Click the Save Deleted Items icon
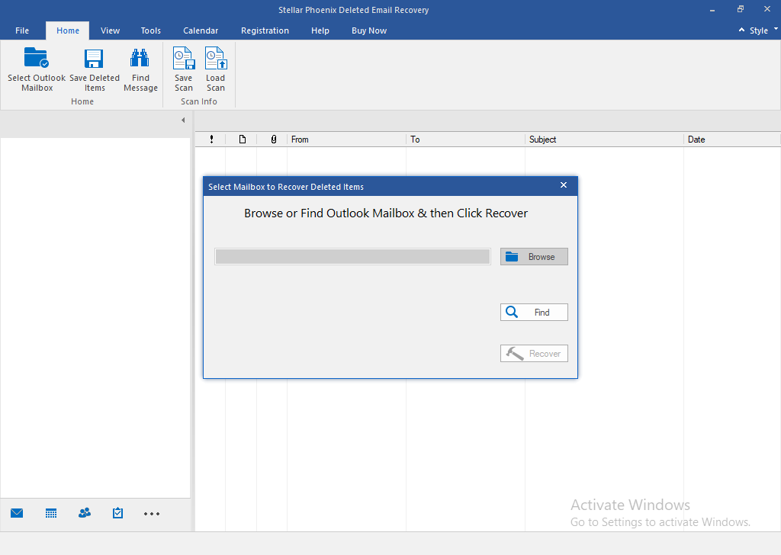The height and width of the screenshot is (555, 781). point(94,59)
